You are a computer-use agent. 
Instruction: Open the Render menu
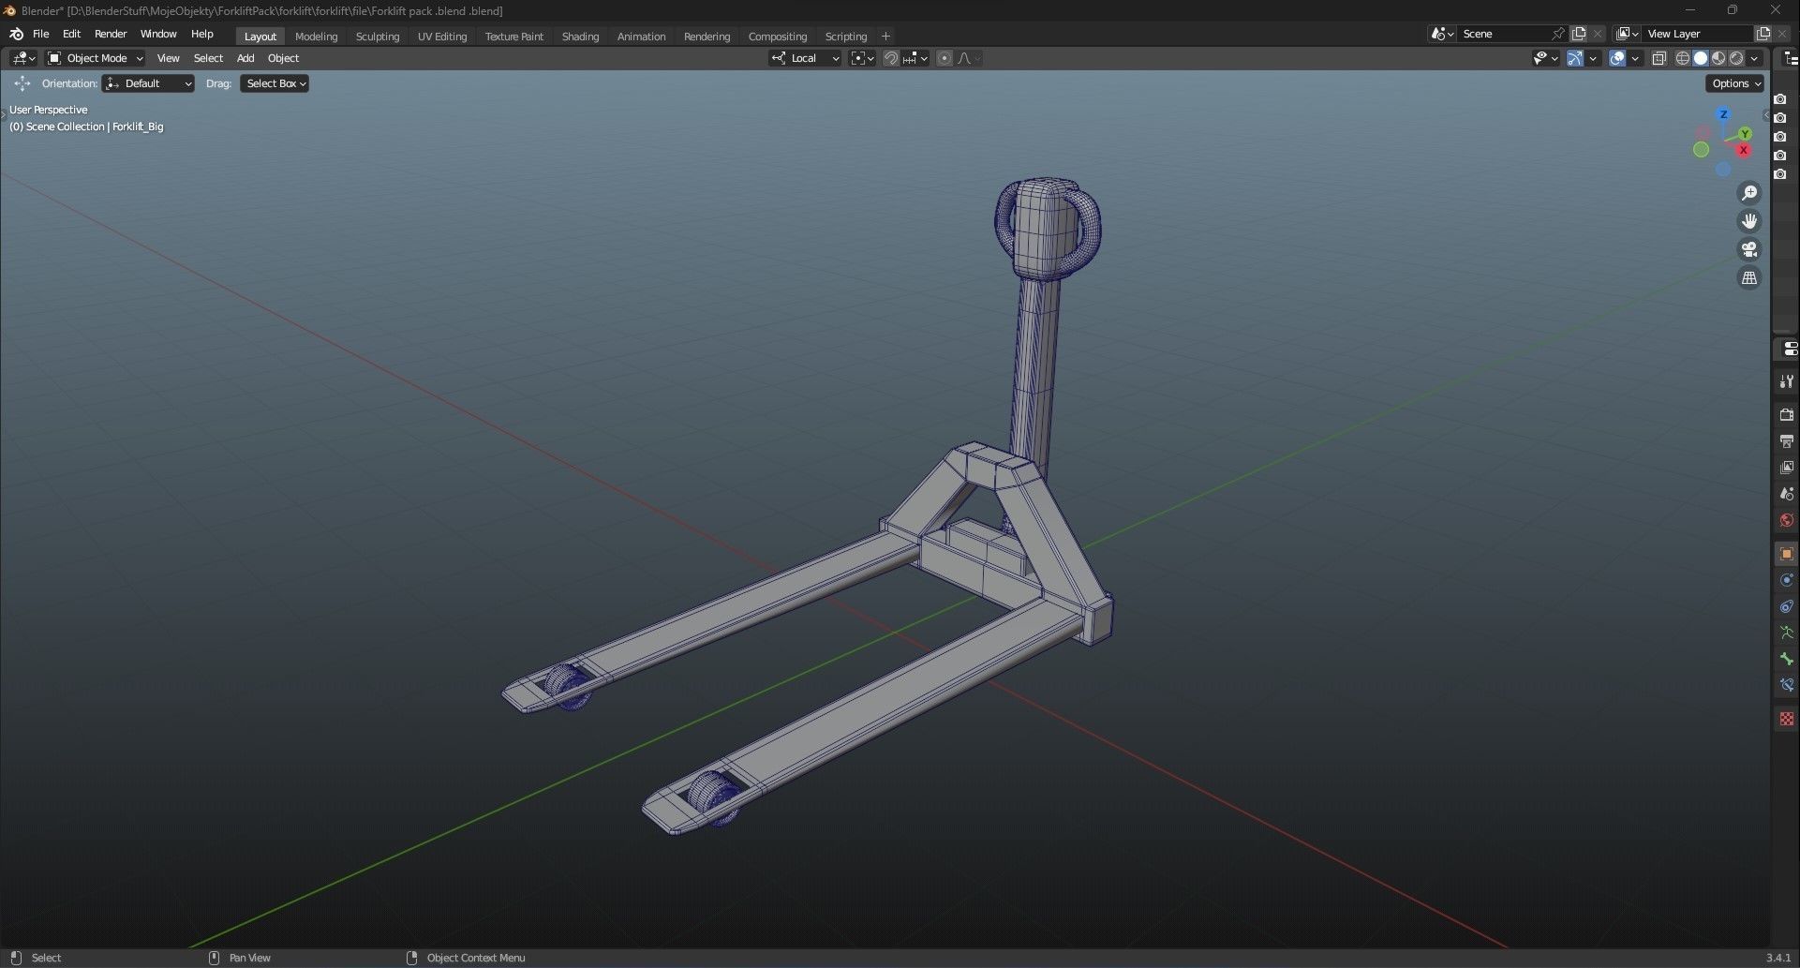click(x=111, y=34)
